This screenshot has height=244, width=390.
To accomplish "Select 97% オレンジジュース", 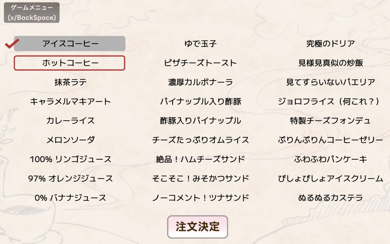I will tap(71, 178).
